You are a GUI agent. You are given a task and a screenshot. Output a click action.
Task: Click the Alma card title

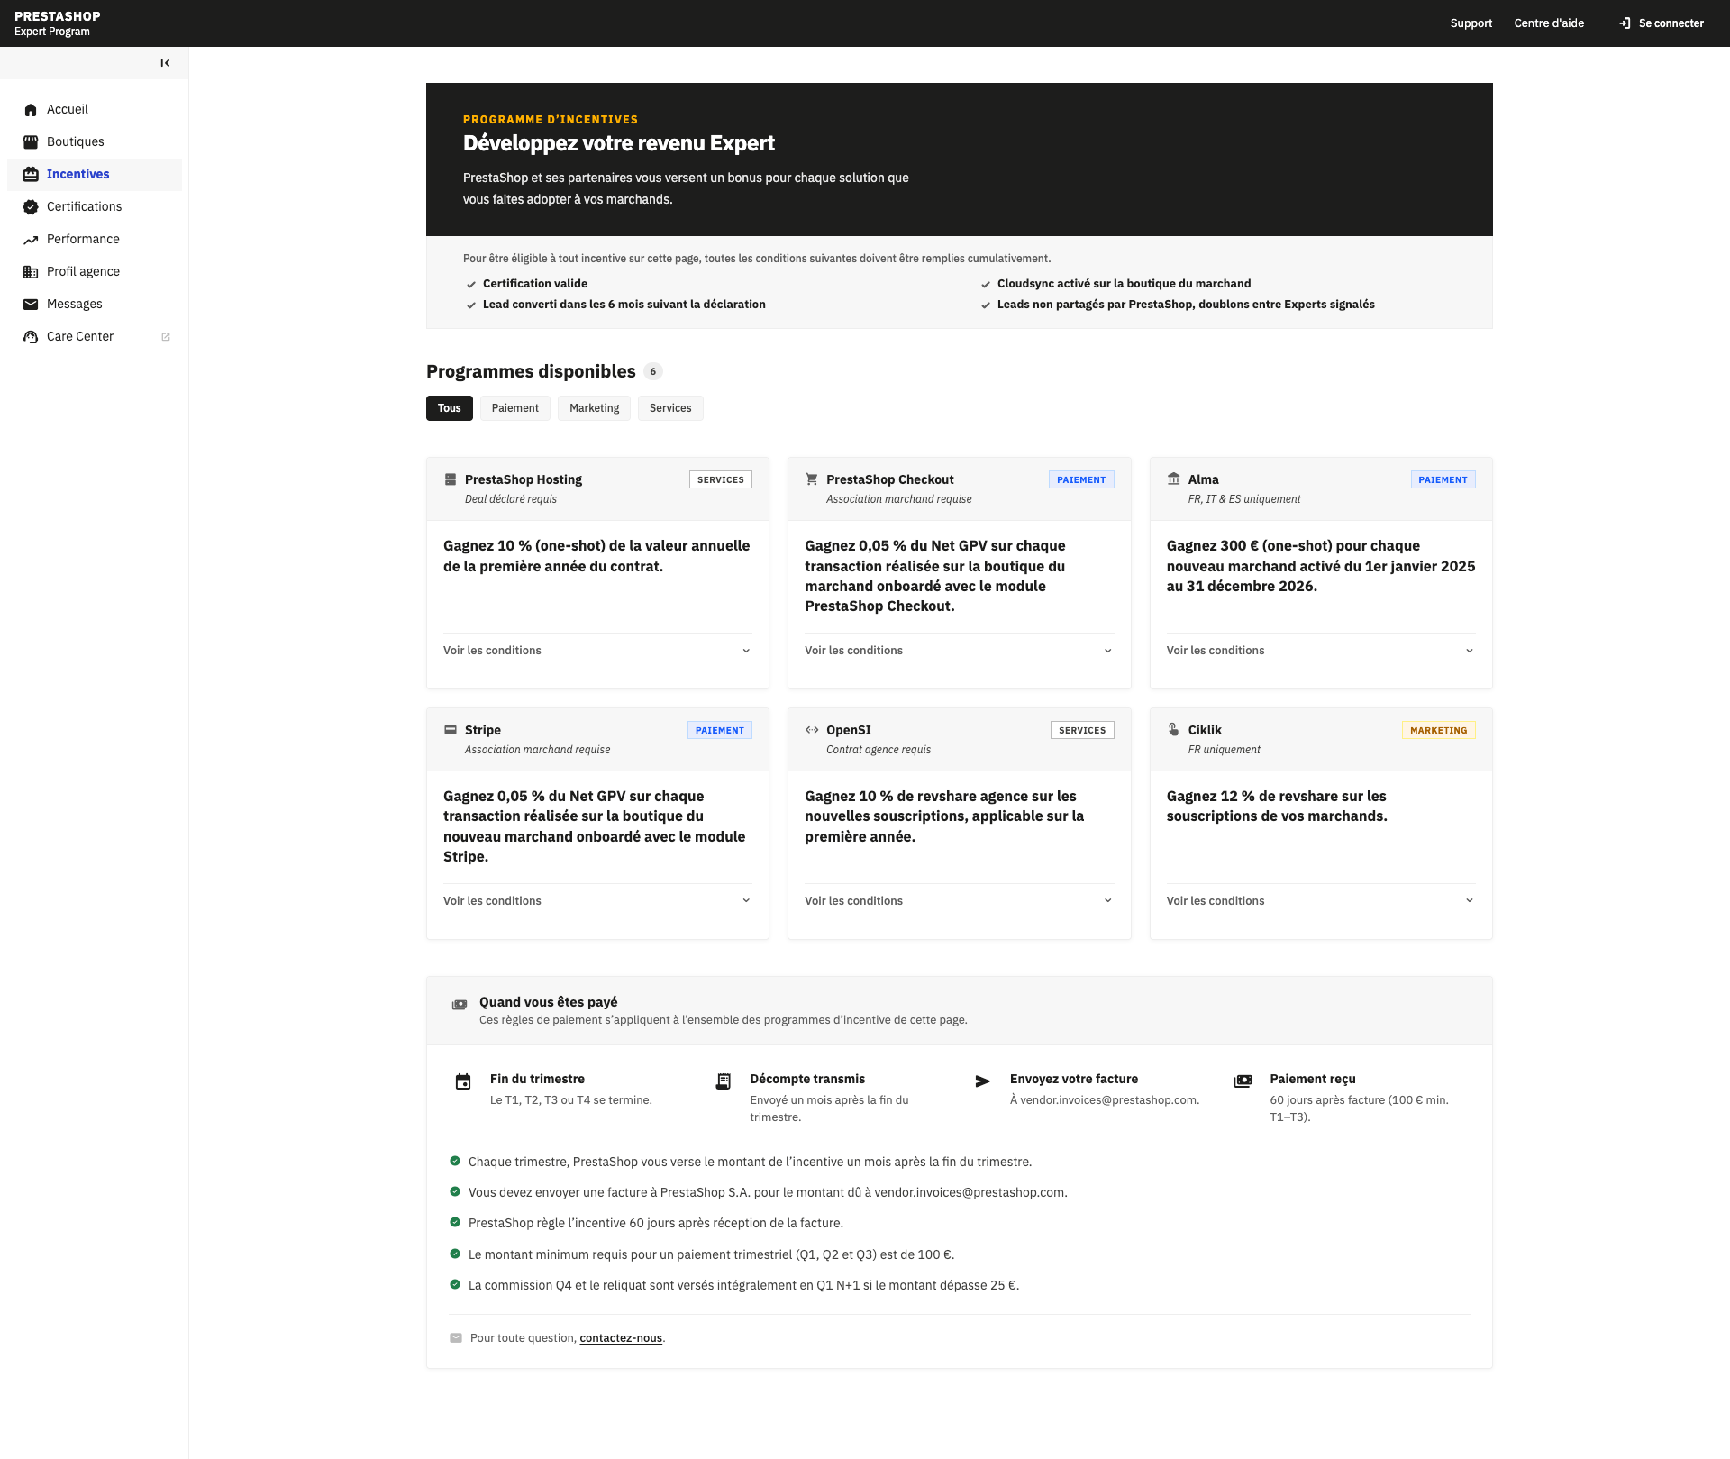coord(1203,479)
